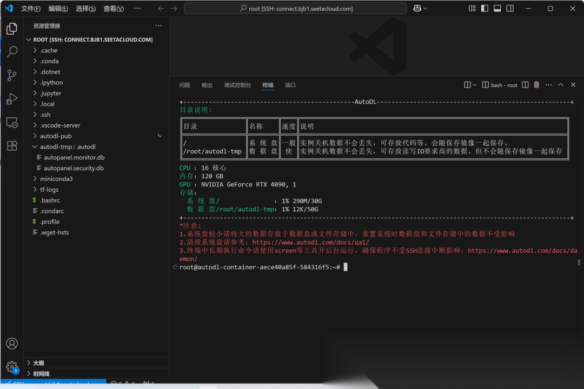Expand the .jupyter folder
This screenshot has width=584, height=389.
[x=96, y=93]
